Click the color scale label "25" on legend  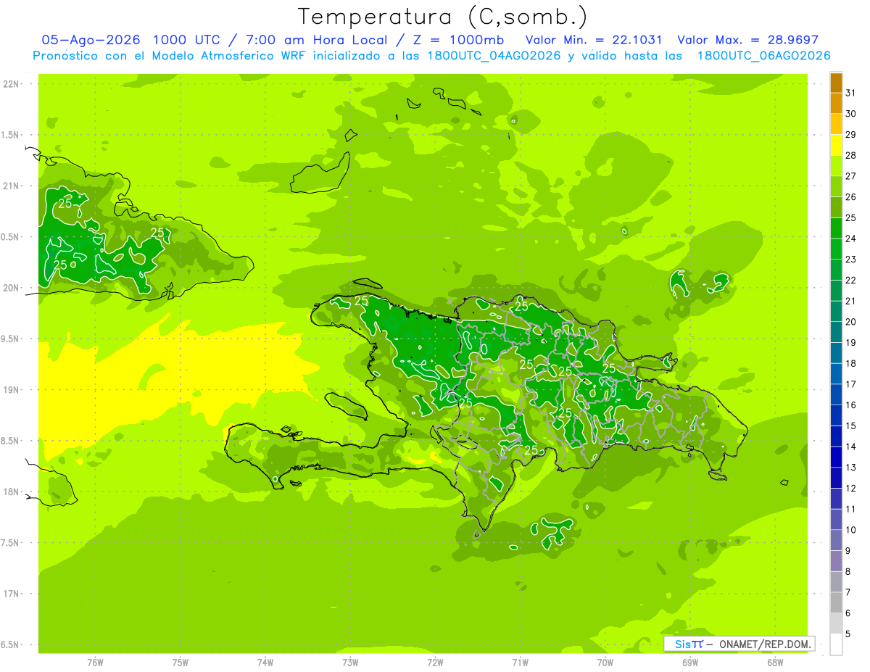coord(851,217)
